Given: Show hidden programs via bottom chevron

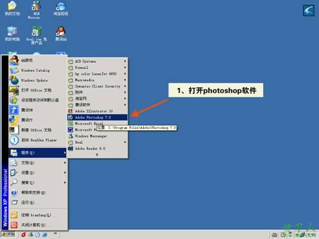Looking at the screenshot, I should (97, 155).
